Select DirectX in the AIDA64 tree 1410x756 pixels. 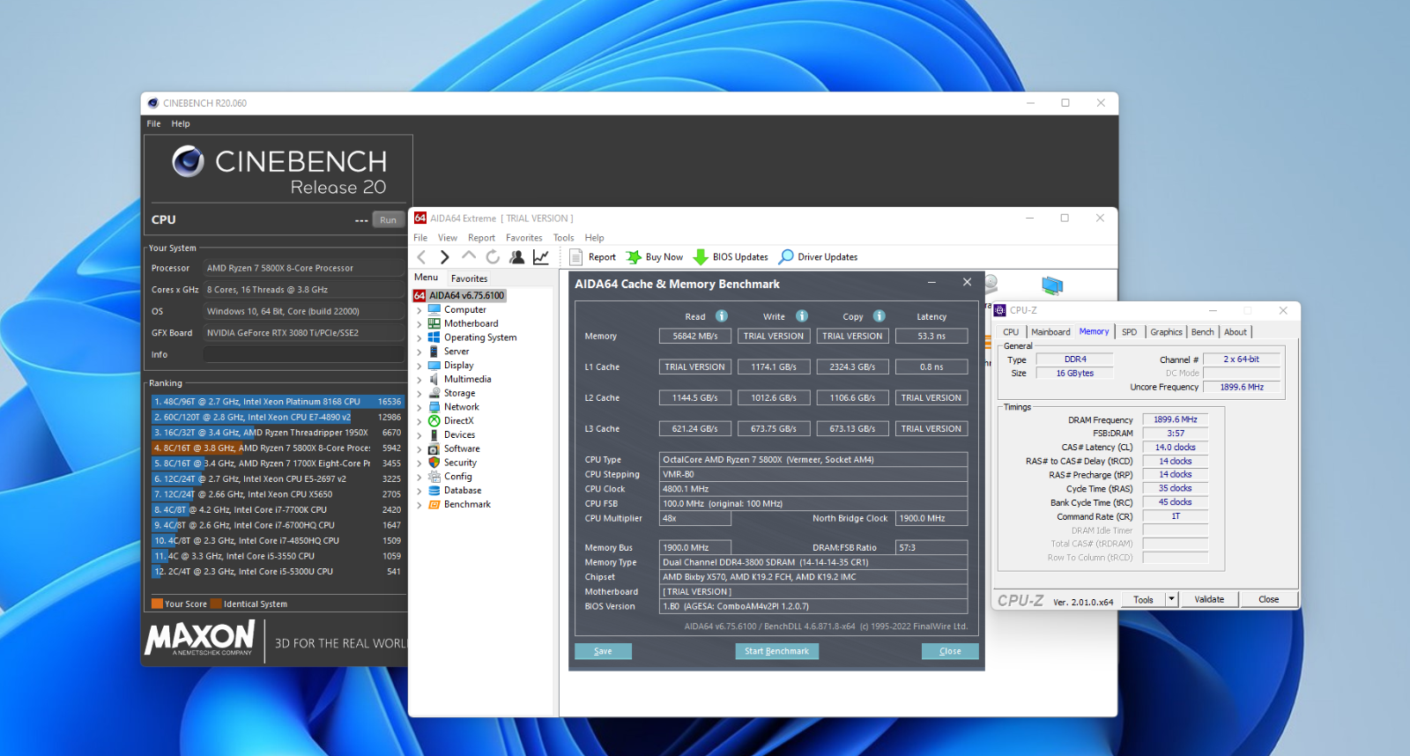coord(458,421)
